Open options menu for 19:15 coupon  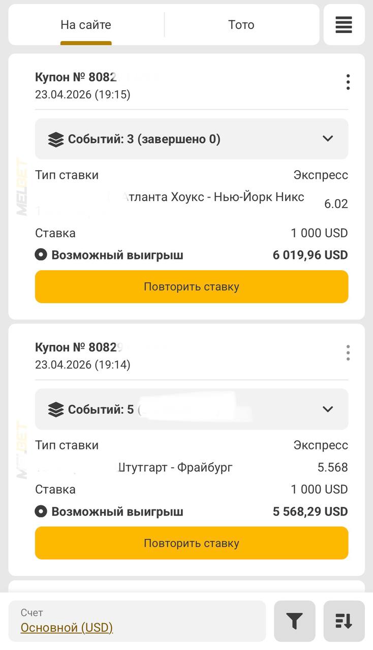[348, 82]
